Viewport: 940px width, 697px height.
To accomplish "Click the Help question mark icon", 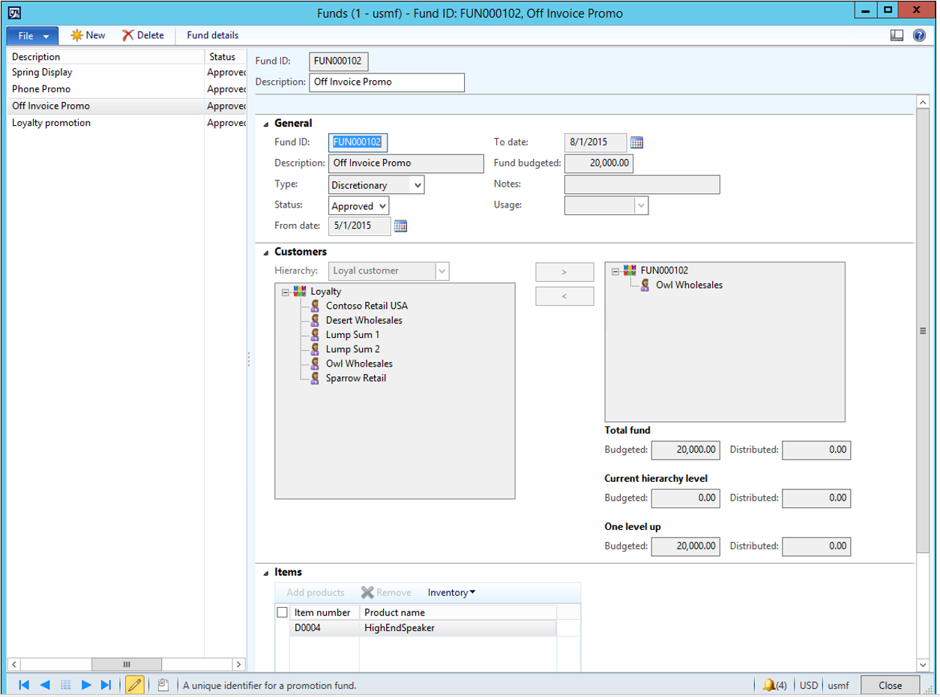I will [919, 35].
